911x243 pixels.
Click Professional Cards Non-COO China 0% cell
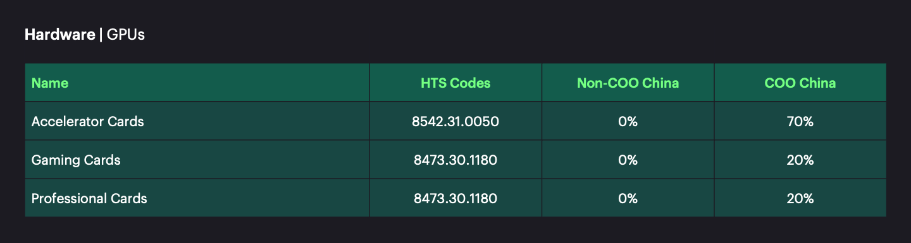coord(628,198)
